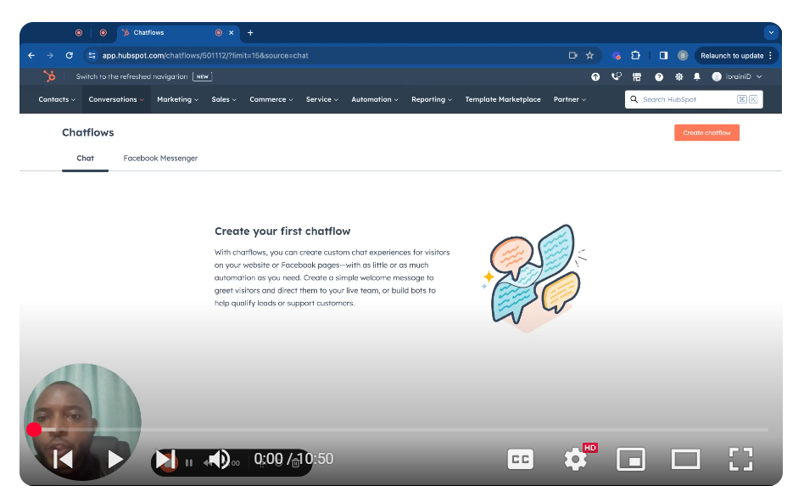Viewport: 804px width, 497px height.
Task: Click the chat bubbles illustration
Action: click(x=534, y=278)
